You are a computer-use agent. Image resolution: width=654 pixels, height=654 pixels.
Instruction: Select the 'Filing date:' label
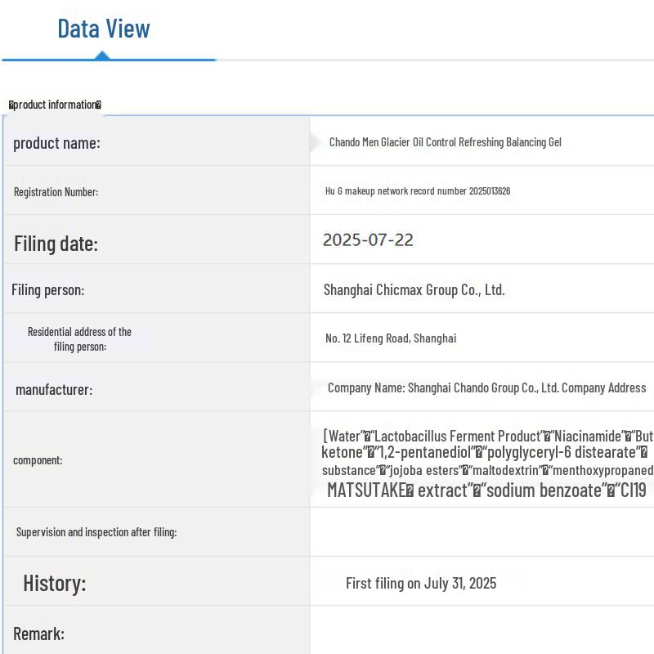56,244
